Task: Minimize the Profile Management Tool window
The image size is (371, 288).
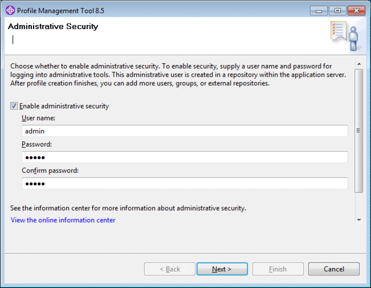Action: 319,10
